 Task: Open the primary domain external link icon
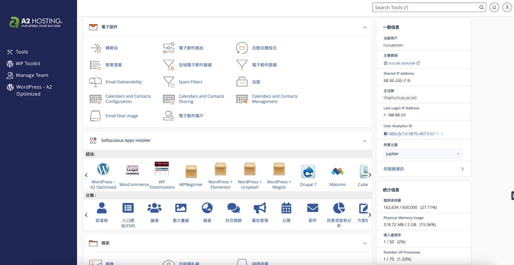(x=418, y=63)
